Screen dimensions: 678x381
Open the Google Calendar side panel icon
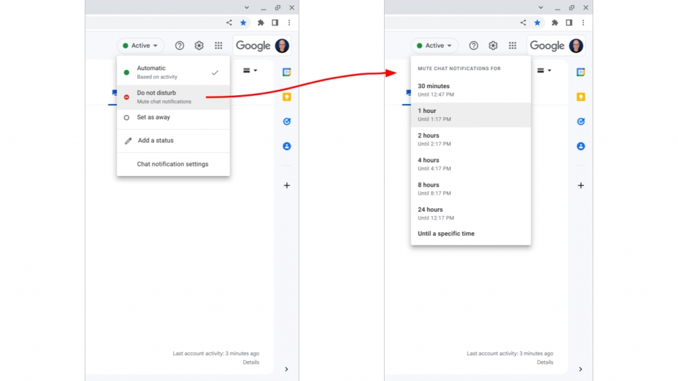(287, 71)
